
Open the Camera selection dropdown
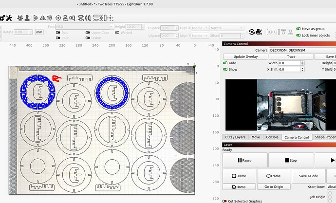point(302,50)
